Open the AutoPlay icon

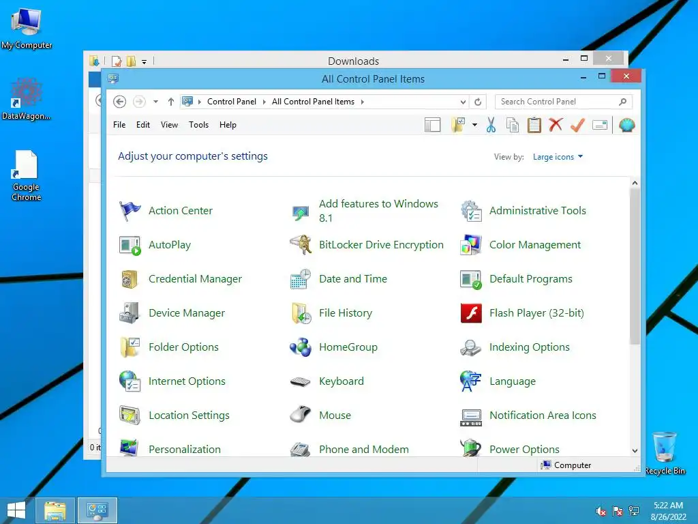(x=130, y=245)
